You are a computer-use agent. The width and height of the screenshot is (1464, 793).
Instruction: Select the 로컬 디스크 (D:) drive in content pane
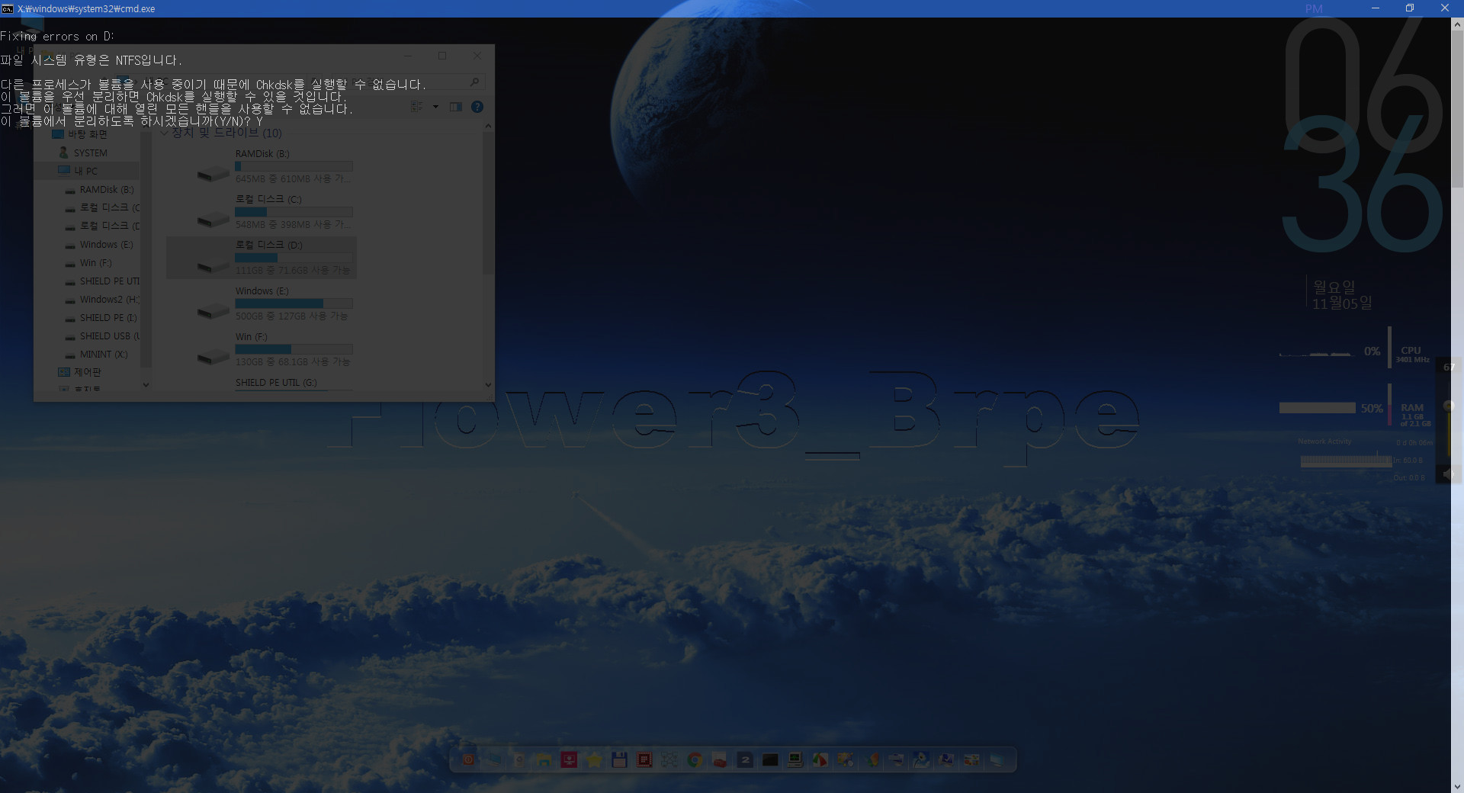click(x=262, y=258)
